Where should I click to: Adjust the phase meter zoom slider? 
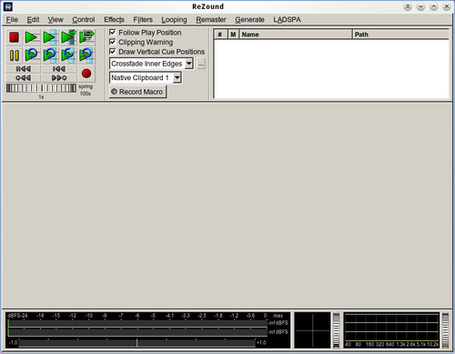click(336, 330)
